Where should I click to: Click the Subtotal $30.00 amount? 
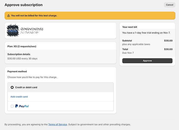168,41
